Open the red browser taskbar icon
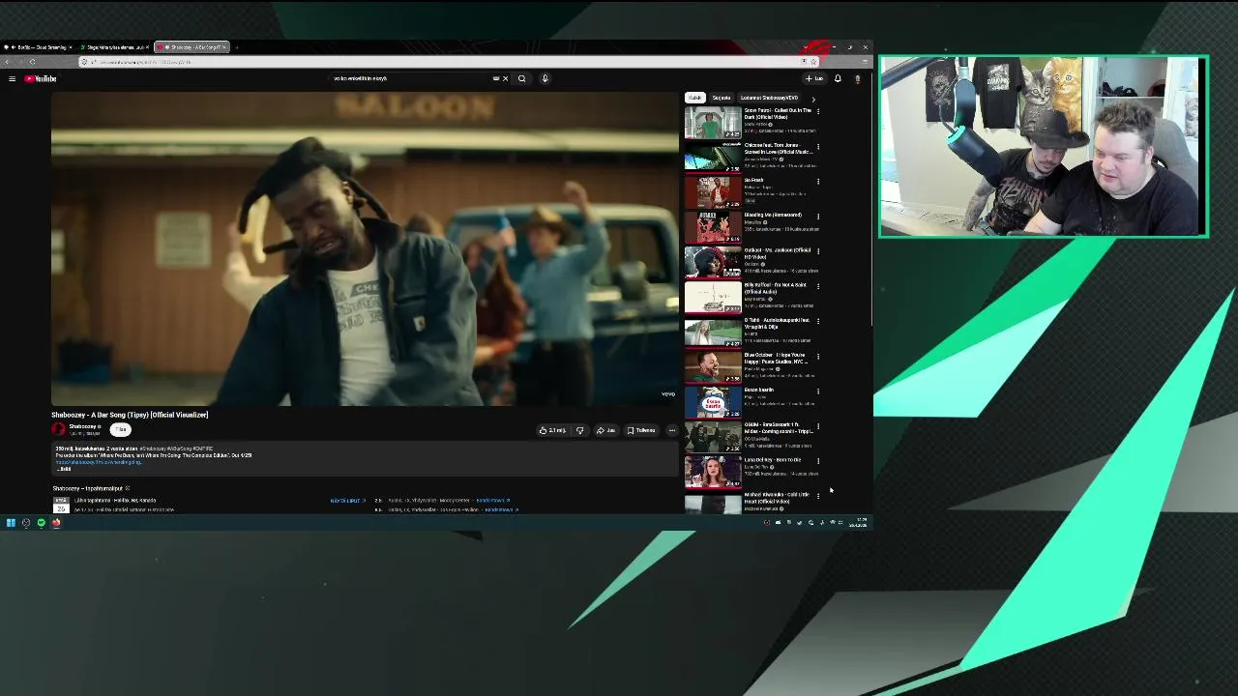The height and width of the screenshot is (696, 1238). pos(56,523)
